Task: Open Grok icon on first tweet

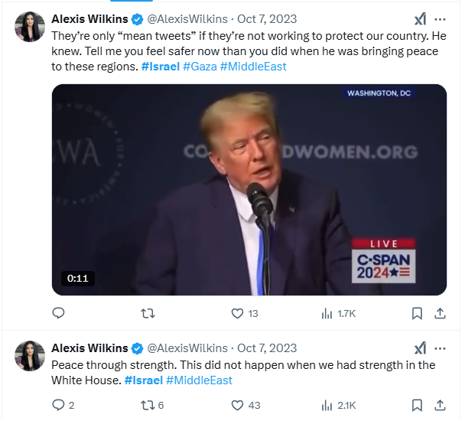Action: coord(421,19)
